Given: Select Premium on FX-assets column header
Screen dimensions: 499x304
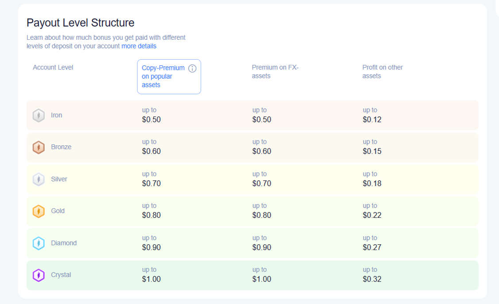Looking at the screenshot, I should [275, 72].
